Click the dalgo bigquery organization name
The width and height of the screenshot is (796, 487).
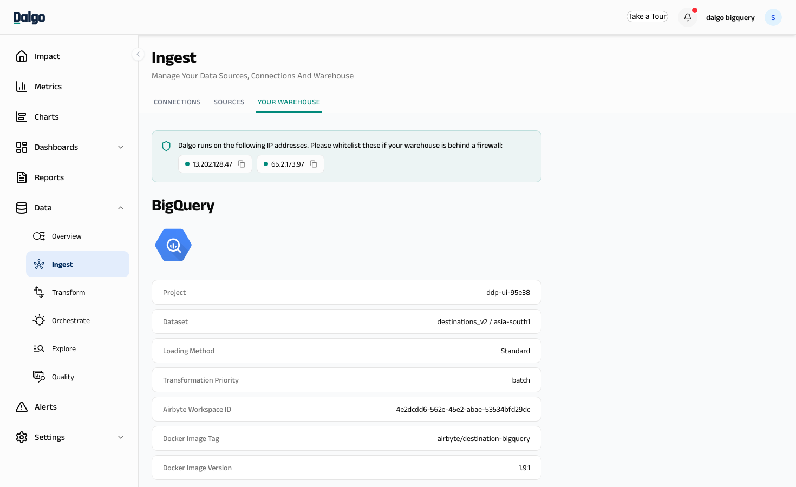730,18
